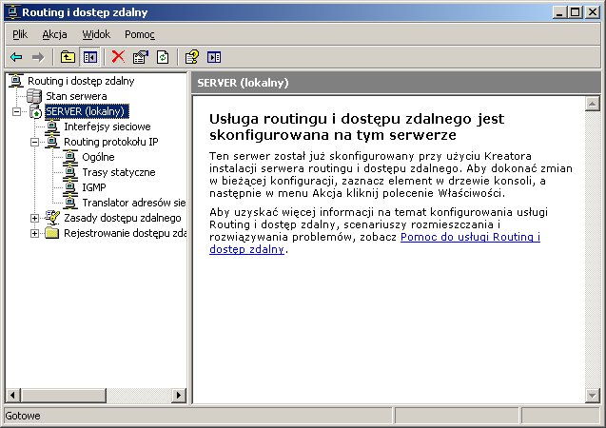Viewport: 606px width, 428px height.
Task: Click the Routing protokołu IP node icon
Action: point(52,142)
